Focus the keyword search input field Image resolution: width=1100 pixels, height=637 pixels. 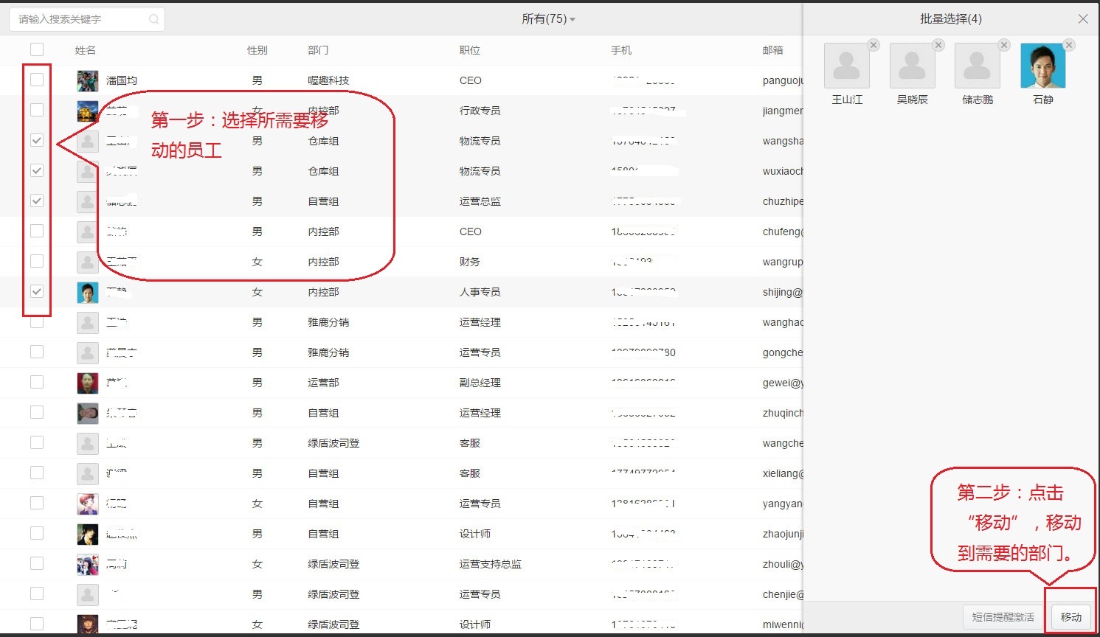pyautogui.click(x=81, y=19)
